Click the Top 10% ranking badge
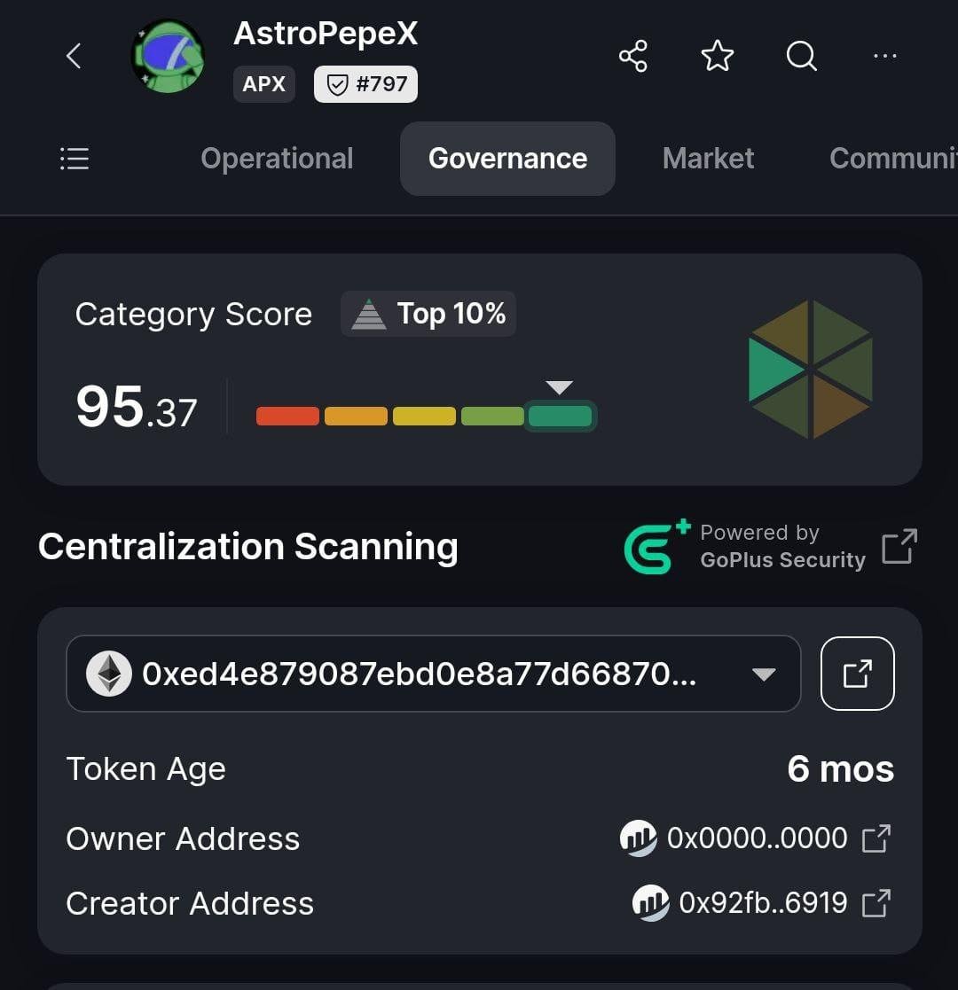The image size is (958, 990). click(x=428, y=314)
